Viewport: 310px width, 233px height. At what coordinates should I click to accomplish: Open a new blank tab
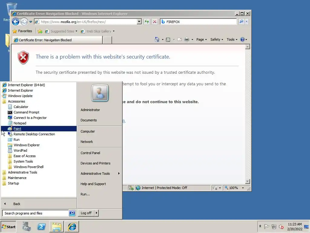pos(107,40)
